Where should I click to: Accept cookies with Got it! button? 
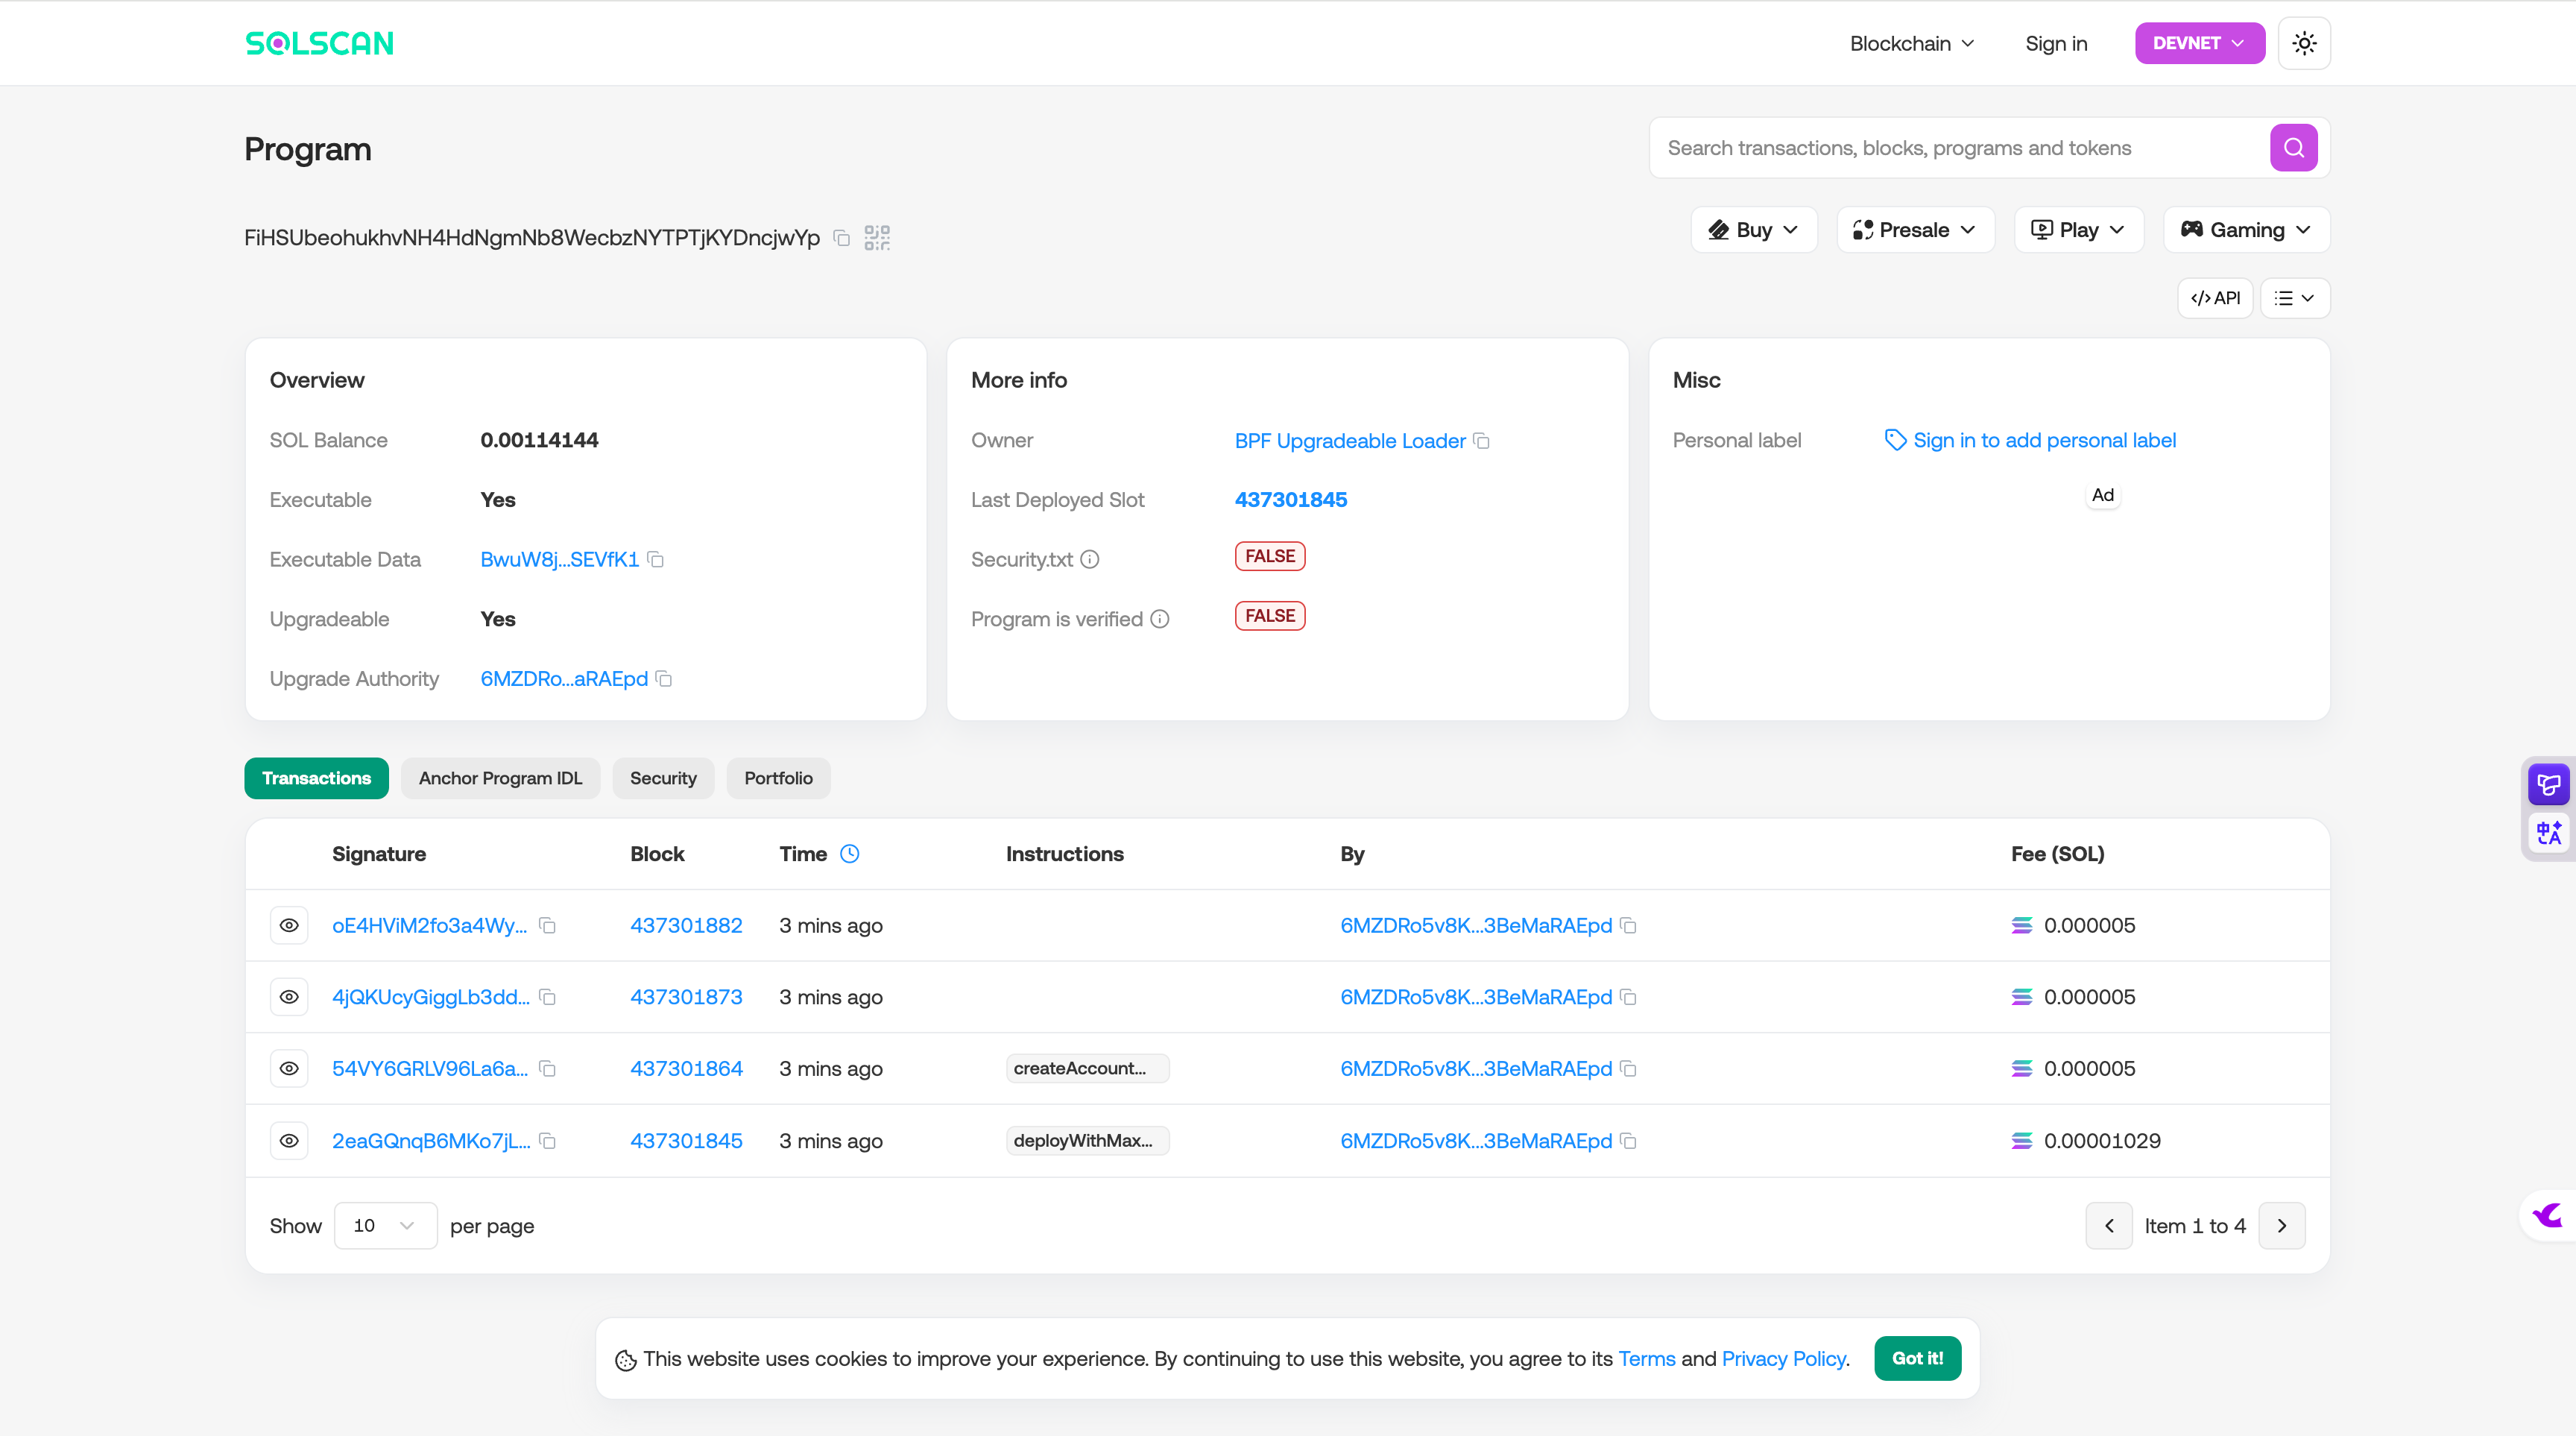pos(1917,1358)
